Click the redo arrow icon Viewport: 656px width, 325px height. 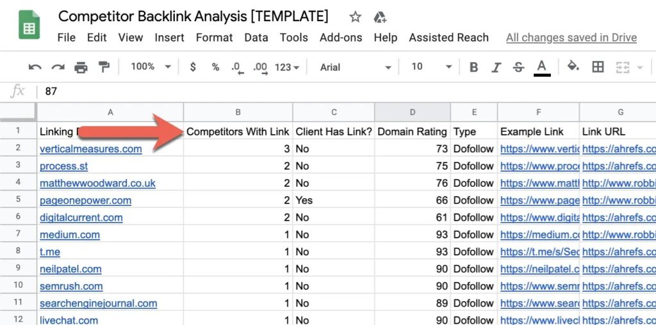[58, 67]
